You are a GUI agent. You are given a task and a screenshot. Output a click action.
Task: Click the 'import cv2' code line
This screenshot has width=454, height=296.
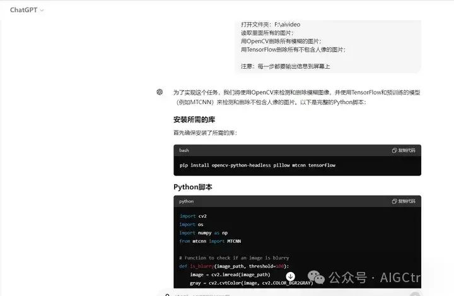193,216
